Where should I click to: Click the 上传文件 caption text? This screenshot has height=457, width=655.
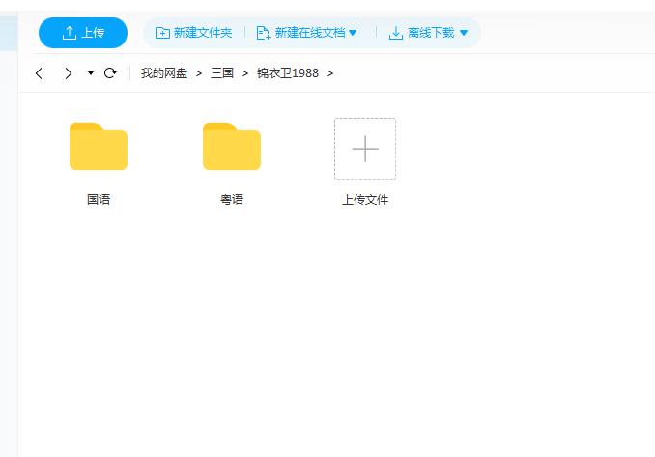[x=365, y=199]
